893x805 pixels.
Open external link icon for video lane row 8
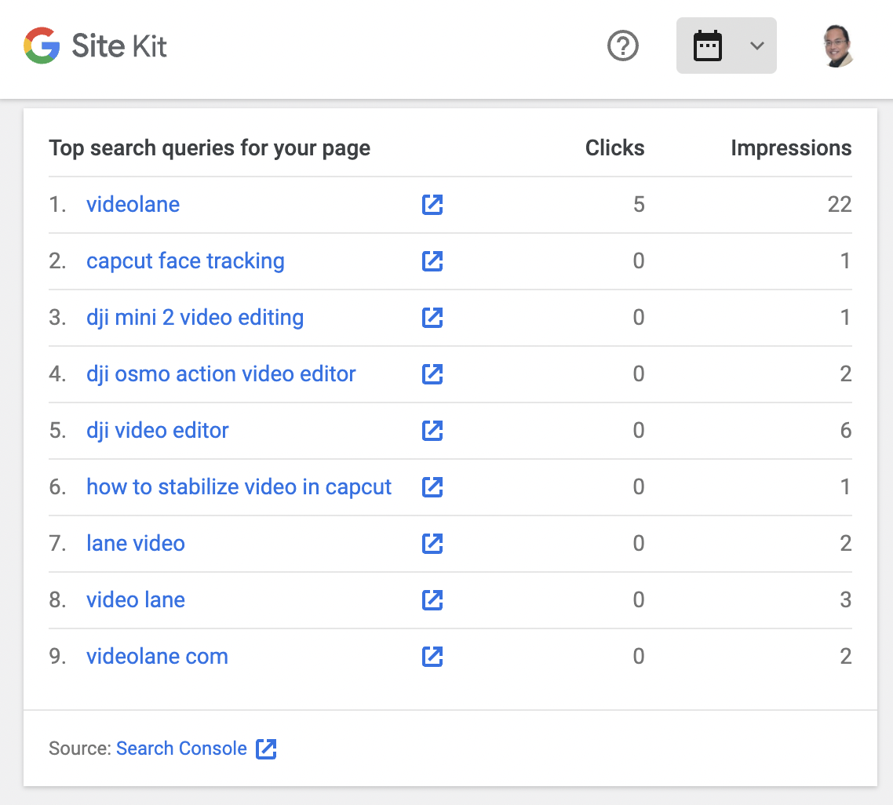point(432,599)
